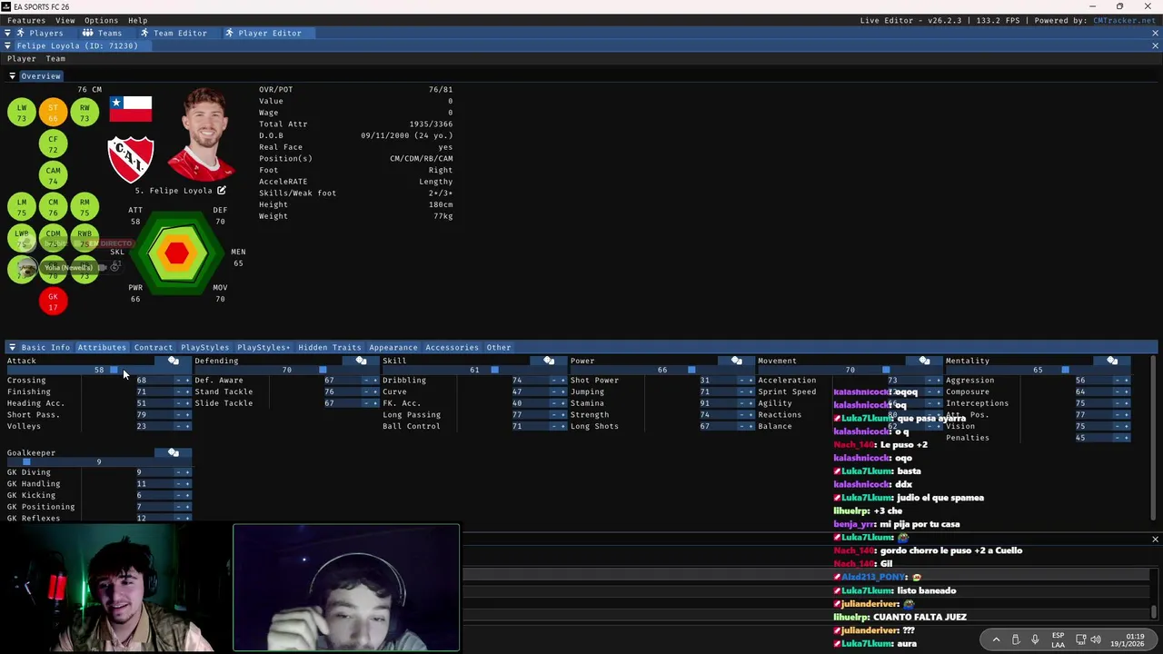Open the PlayStyles tab
Screen dimensions: 1163x654
(x=204, y=347)
